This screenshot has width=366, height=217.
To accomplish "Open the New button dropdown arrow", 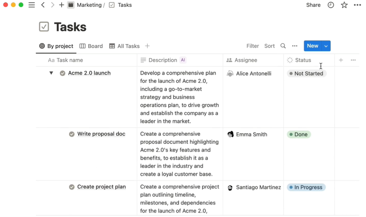I will click(x=326, y=46).
